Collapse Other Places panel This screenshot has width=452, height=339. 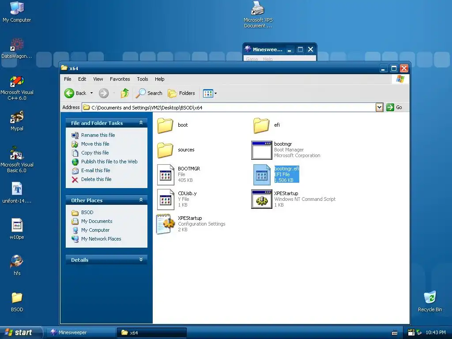pos(141,200)
